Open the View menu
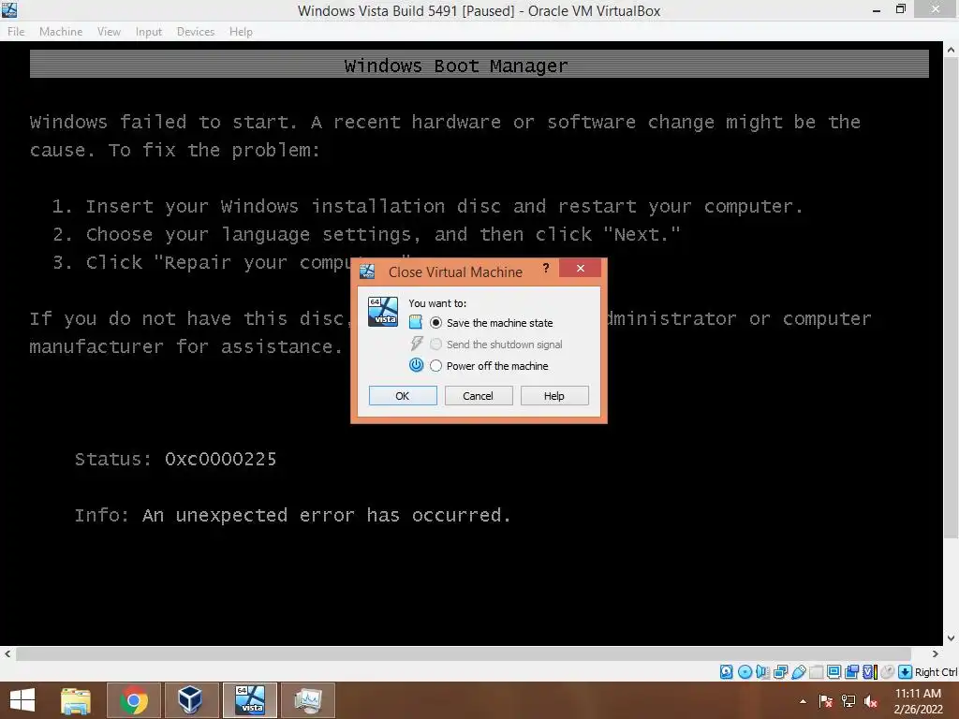This screenshot has height=719, width=959. (109, 31)
